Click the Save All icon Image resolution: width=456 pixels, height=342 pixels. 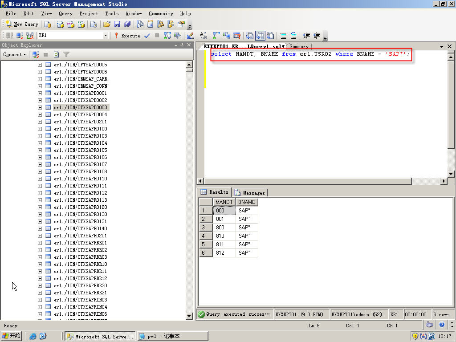click(127, 24)
